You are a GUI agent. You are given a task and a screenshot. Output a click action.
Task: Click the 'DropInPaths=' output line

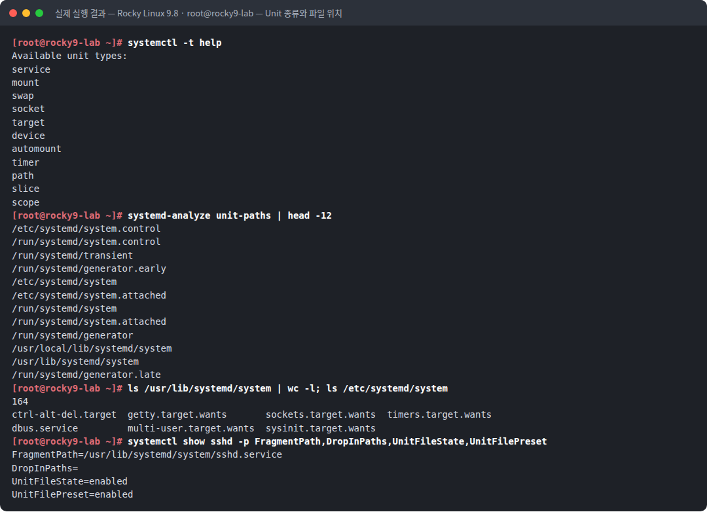(x=45, y=468)
